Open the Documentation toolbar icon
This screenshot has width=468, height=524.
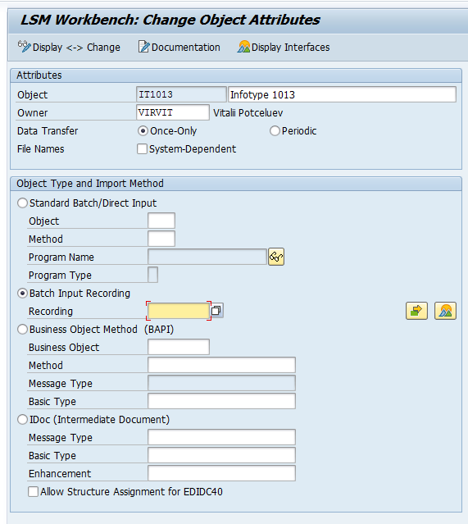tap(143, 47)
